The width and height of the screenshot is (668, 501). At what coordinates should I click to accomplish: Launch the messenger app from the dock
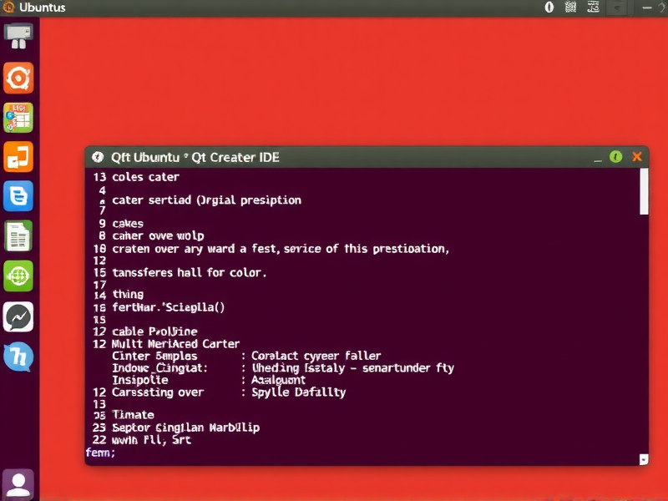click(x=18, y=317)
